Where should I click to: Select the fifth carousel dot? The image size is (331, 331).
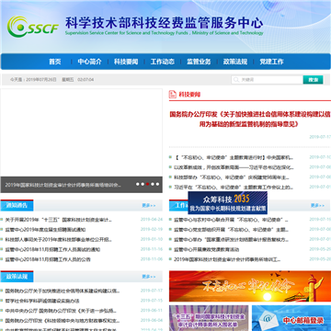[157, 184]
